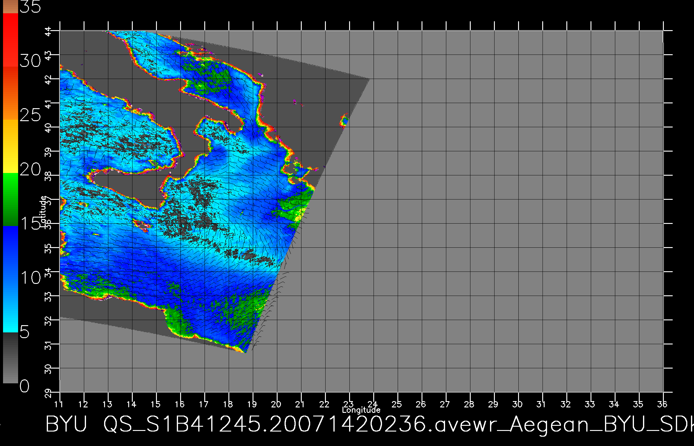This screenshot has height=446, width=694.
Task: Click rotated latitude tick label 32 on left axis
Action: point(48,321)
